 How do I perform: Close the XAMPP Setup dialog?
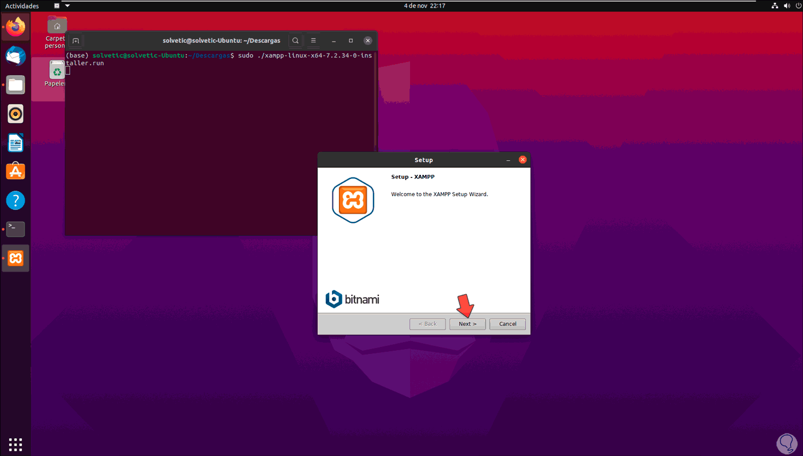click(523, 159)
